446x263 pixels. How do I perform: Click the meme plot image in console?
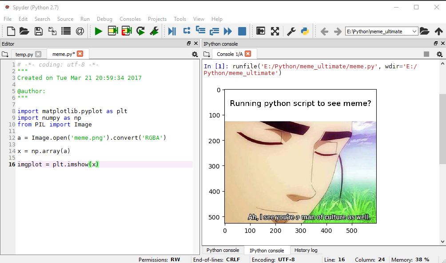tap(300, 156)
